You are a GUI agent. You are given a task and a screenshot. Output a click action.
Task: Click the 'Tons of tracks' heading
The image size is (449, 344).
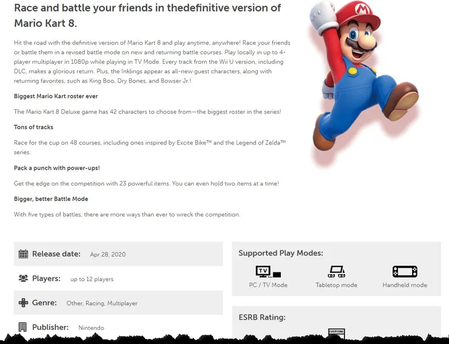[x=33, y=127]
